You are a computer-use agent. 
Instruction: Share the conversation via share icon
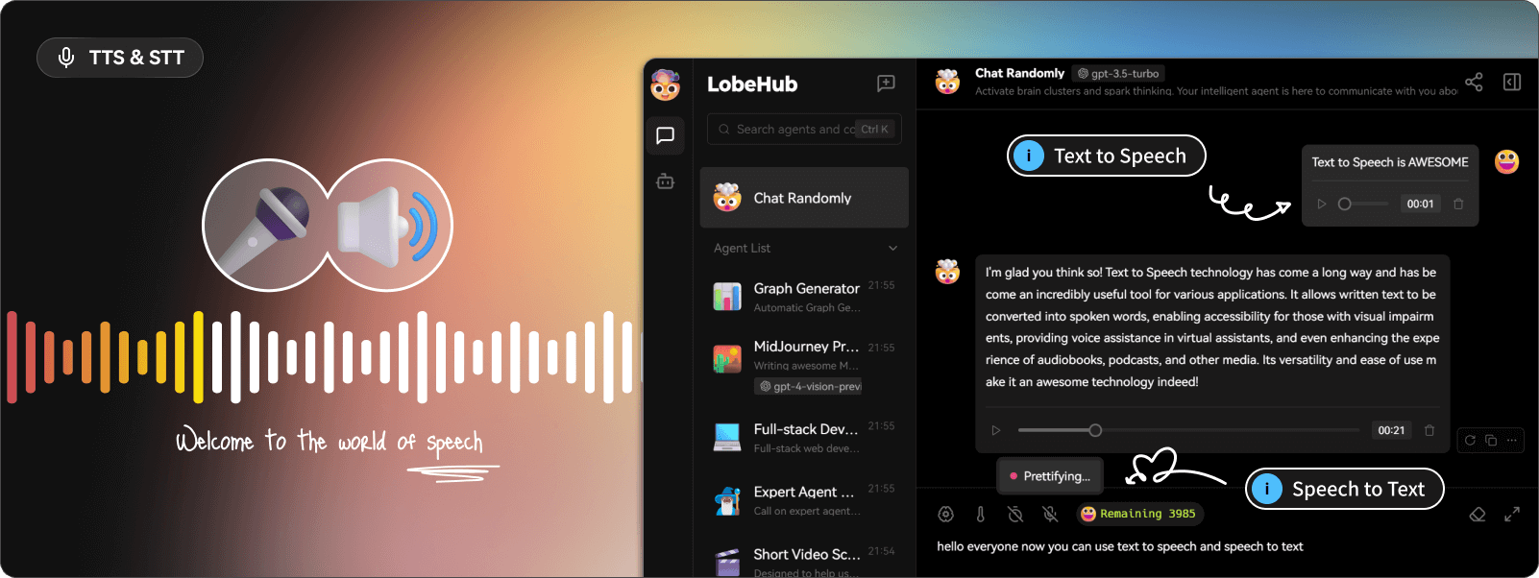coord(1474,82)
